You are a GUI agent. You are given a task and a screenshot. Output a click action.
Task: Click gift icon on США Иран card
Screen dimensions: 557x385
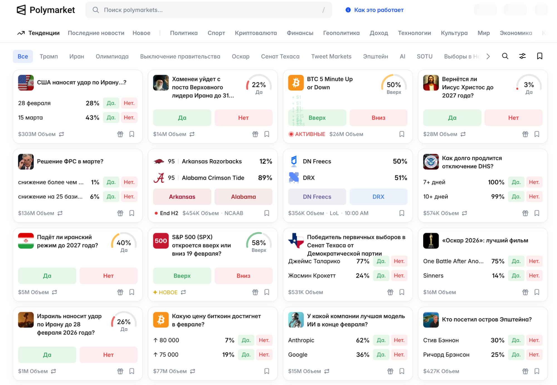120,134
